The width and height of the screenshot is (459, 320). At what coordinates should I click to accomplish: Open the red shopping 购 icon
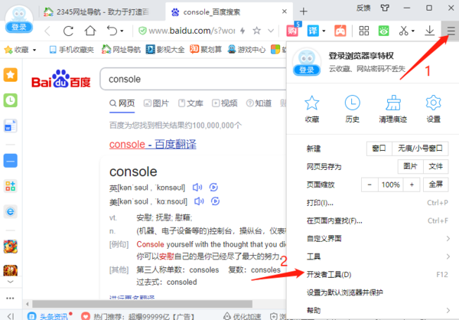coord(292,31)
